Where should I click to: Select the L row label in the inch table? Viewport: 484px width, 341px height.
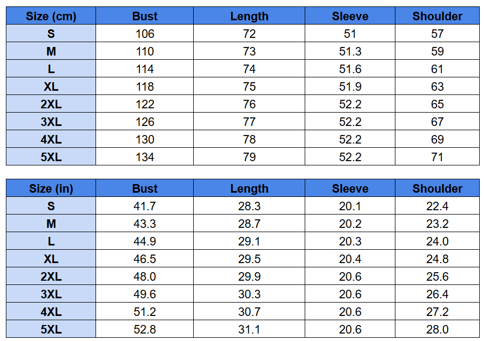pyautogui.click(x=51, y=241)
